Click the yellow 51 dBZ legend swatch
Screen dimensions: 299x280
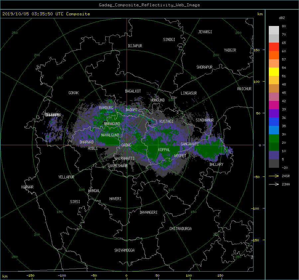274,72
